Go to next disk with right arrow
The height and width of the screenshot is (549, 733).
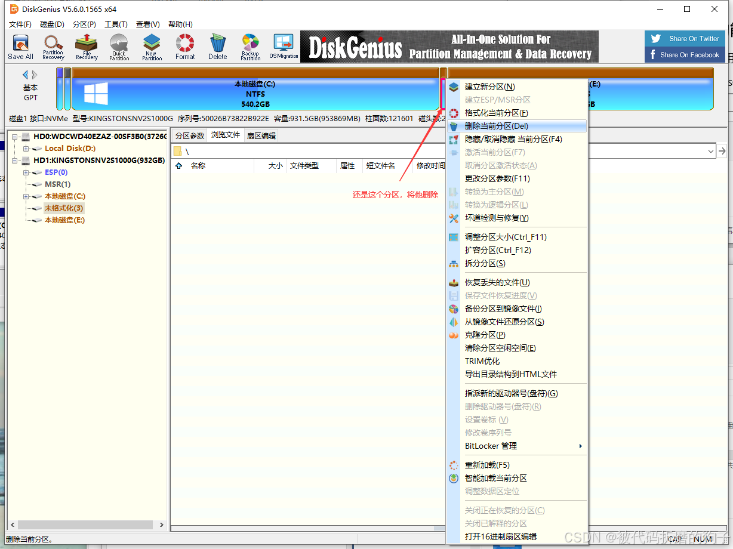click(x=35, y=75)
